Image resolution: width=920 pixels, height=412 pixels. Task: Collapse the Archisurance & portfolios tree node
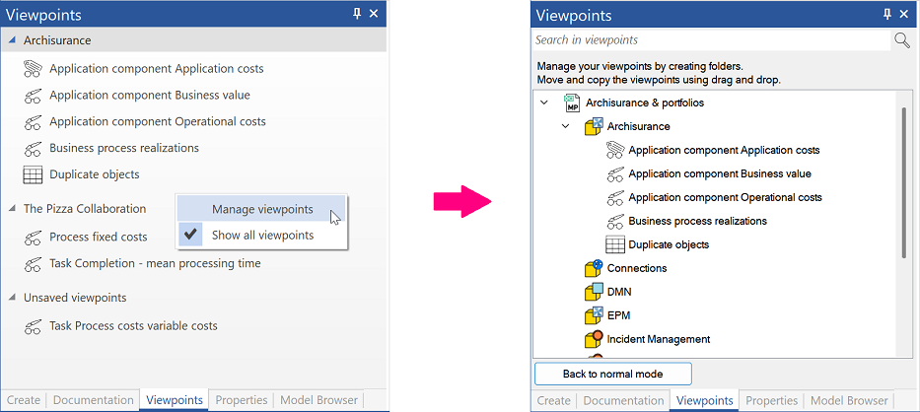pos(544,103)
